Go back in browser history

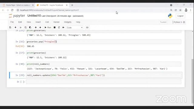(x=3, y=10)
